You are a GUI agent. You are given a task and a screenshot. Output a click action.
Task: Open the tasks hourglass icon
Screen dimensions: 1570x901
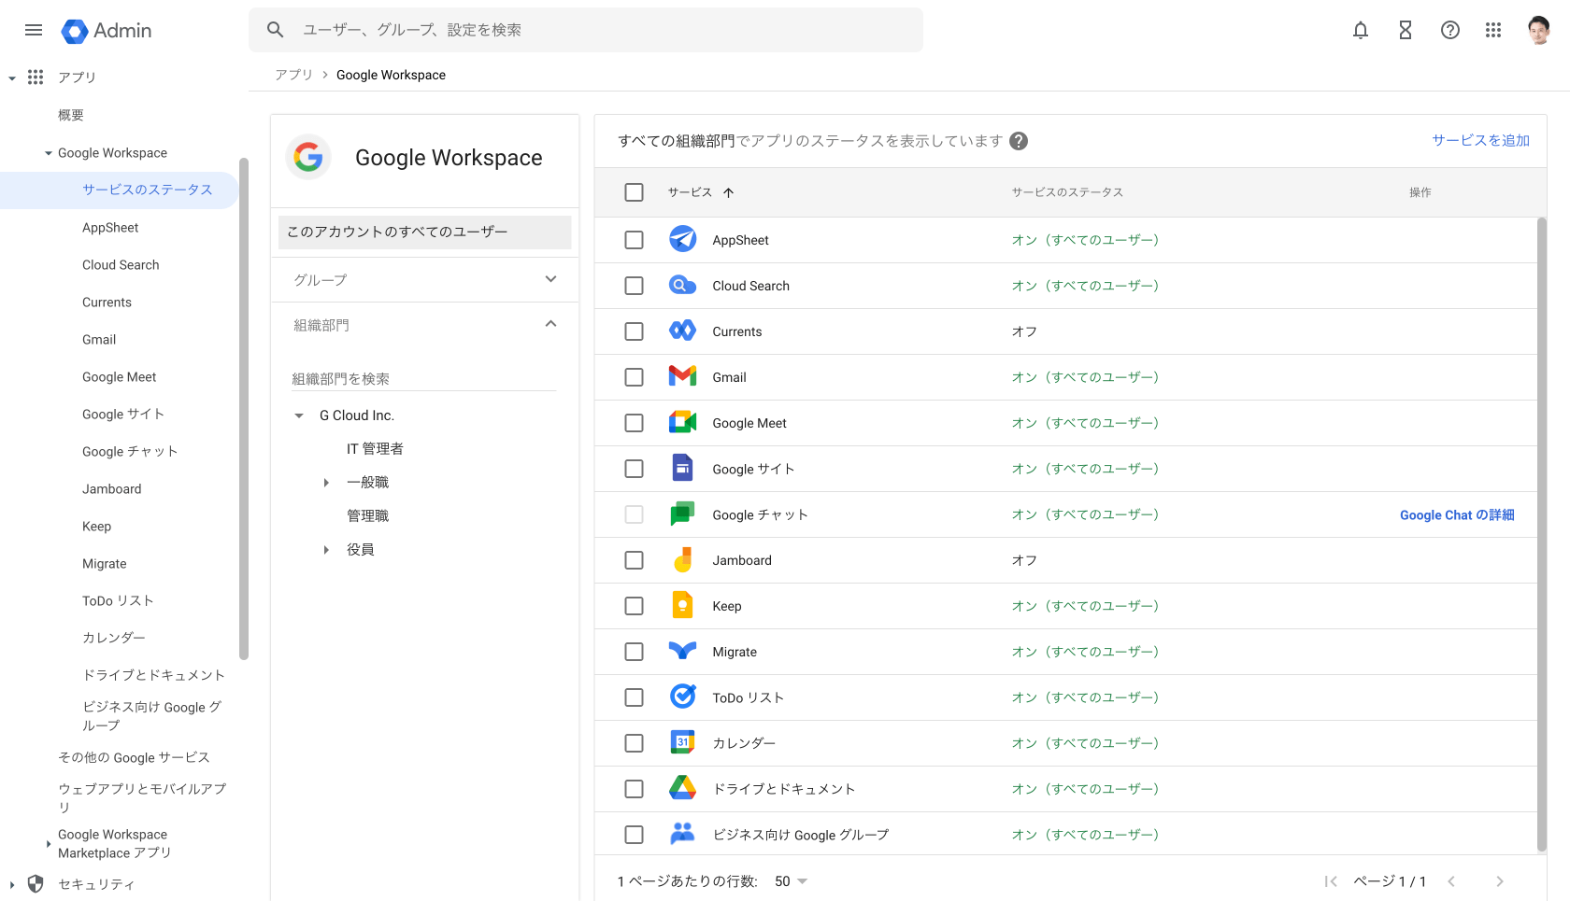click(x=1406, y=30)
